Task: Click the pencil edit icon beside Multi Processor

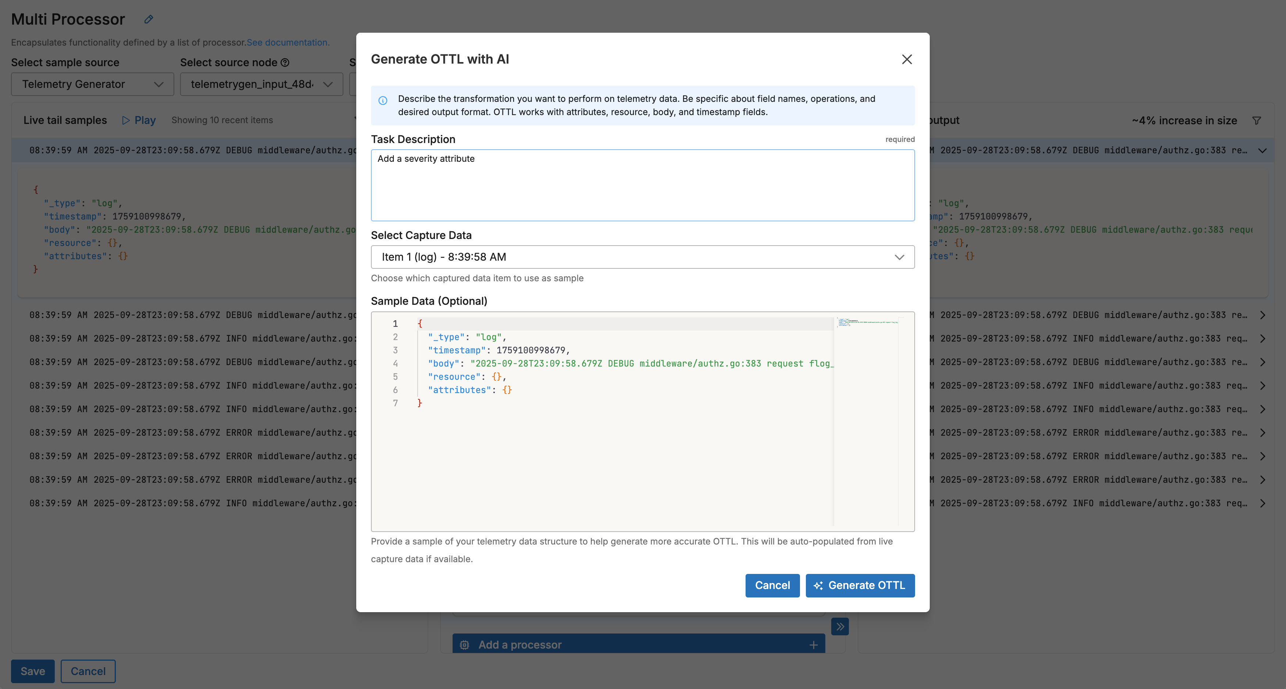Action: click(148, 19)
